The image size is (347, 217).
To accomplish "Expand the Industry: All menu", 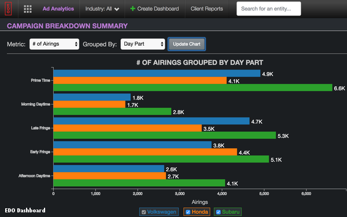I will pos(102,9).
